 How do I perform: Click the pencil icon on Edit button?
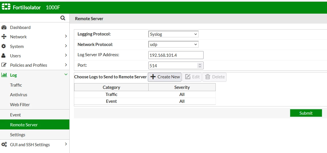click(188, 77)
